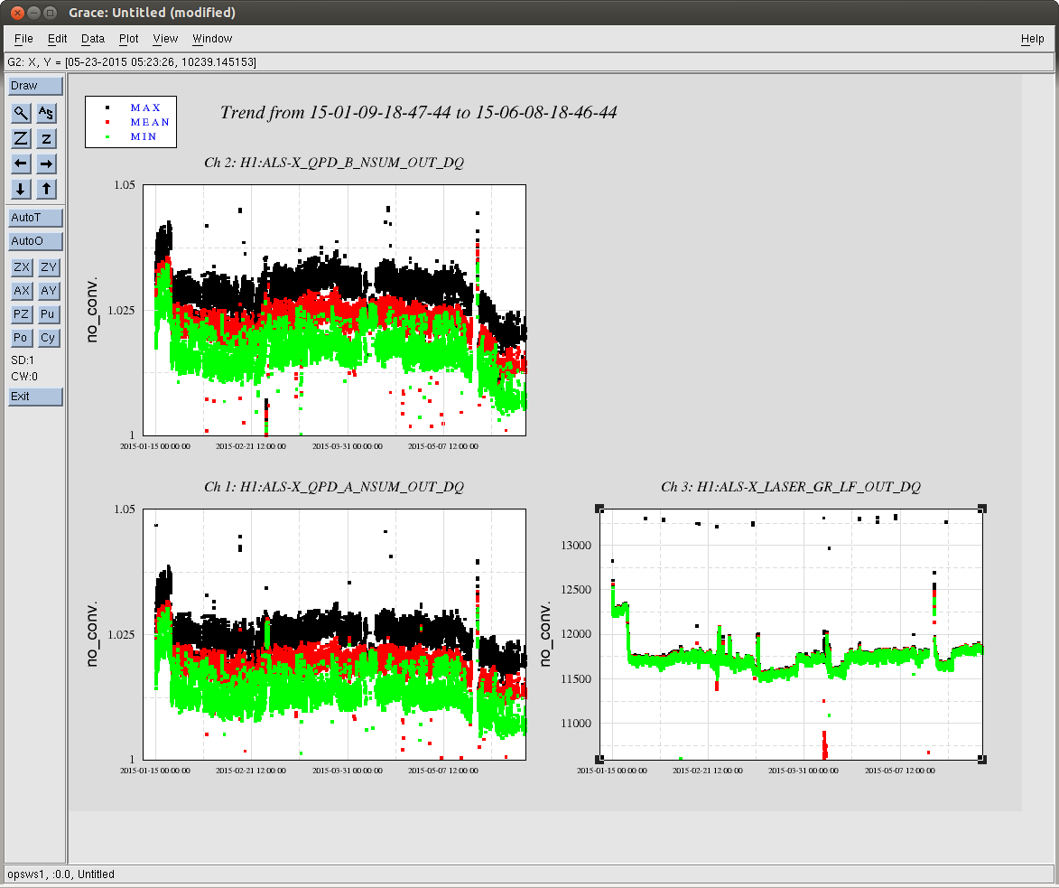Click the 'Ch 2: H1:ALS-X_QPD_B_NSUM_OUT_DQ' graph title
This screenshot has height=888, width=1059.
[x=334, y=163]
